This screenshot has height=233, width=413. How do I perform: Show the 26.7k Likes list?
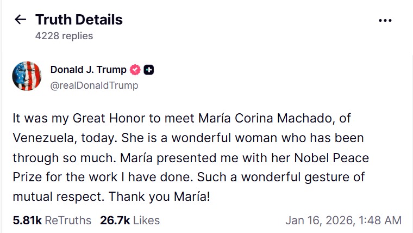click(x=130, y=220)
